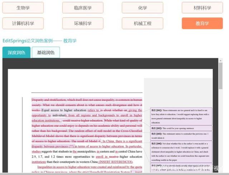Select the 生物学 category button
Screen dimensions: 229x175
(23, 7)
